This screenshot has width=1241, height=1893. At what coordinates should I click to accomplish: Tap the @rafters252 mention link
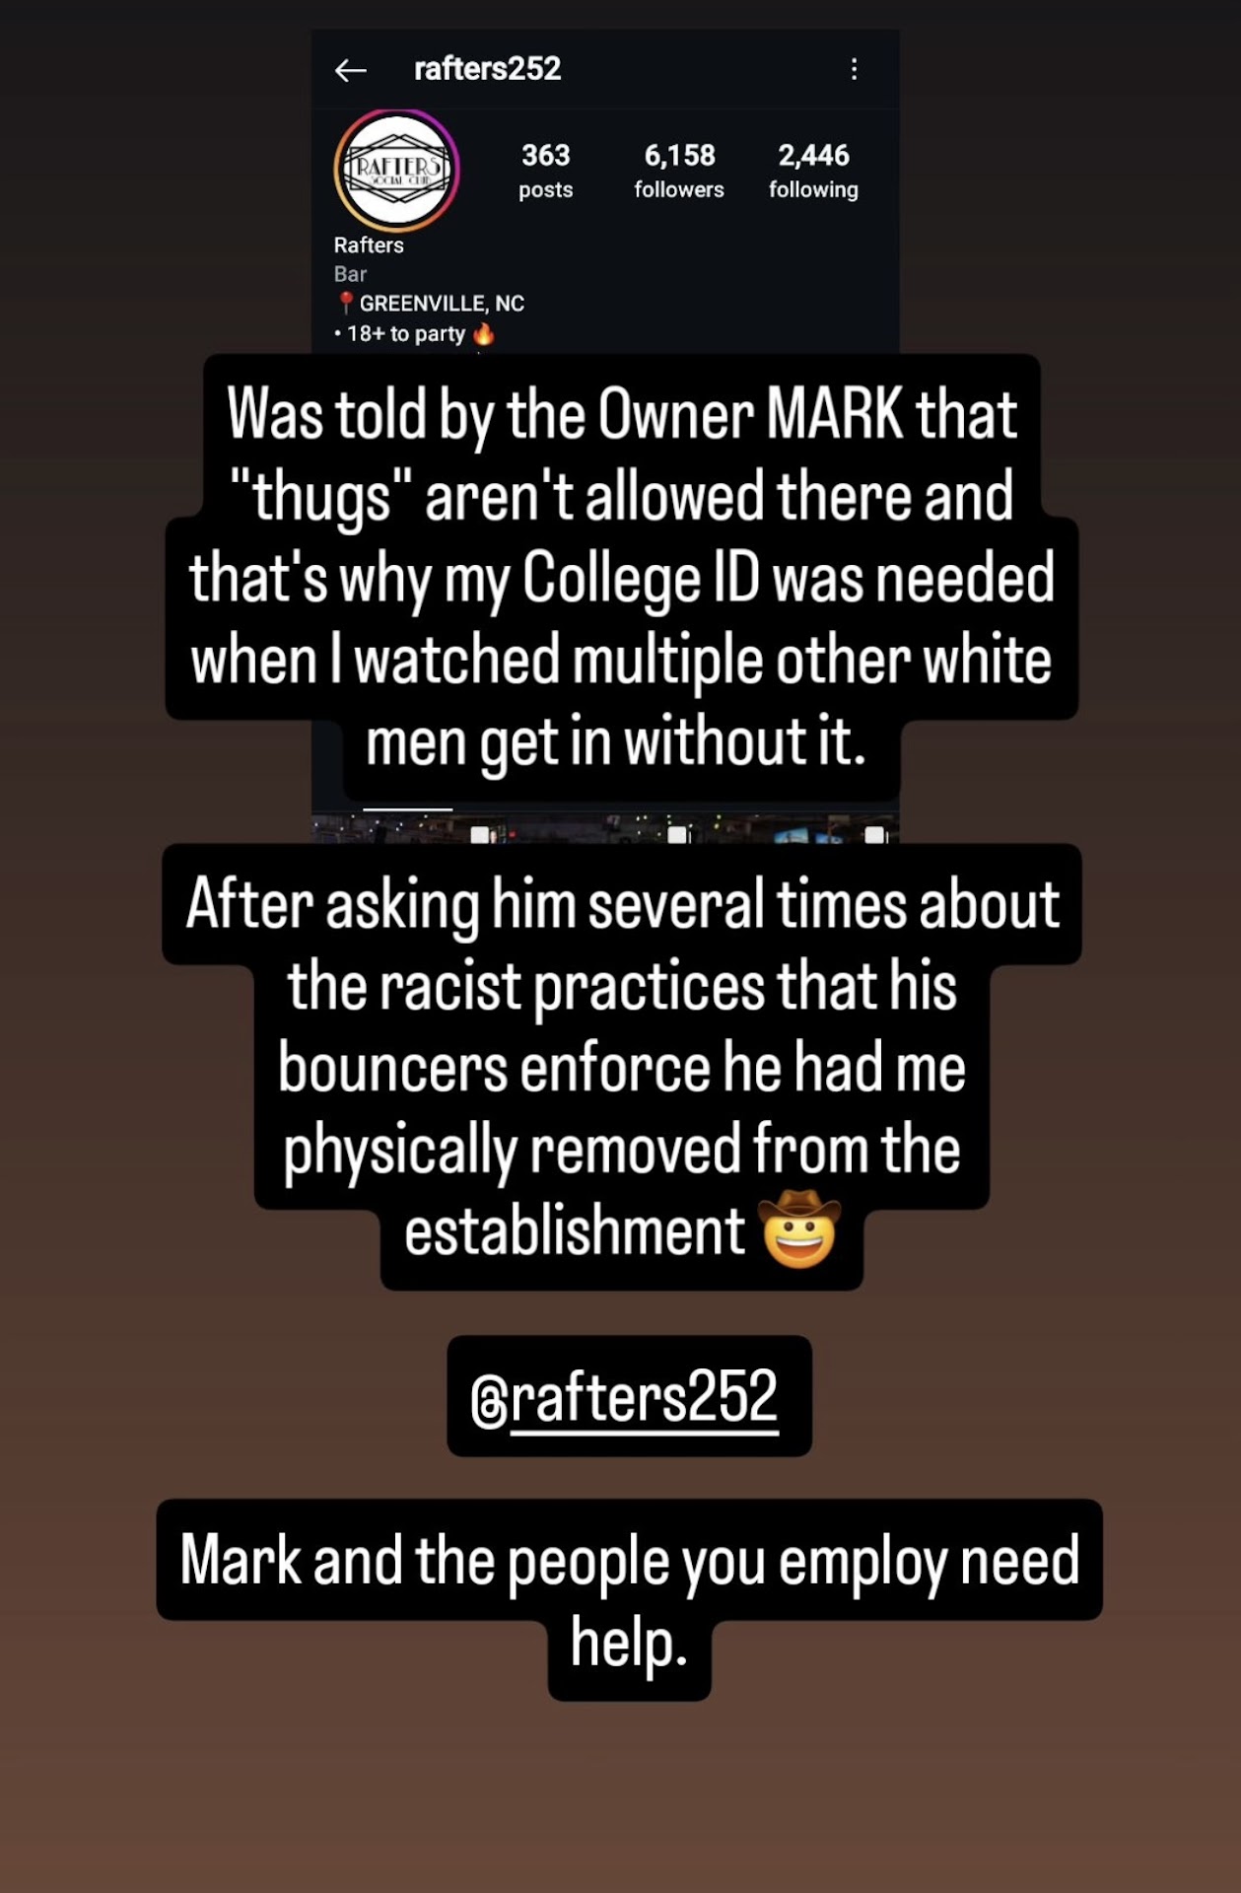(629, 1396)
